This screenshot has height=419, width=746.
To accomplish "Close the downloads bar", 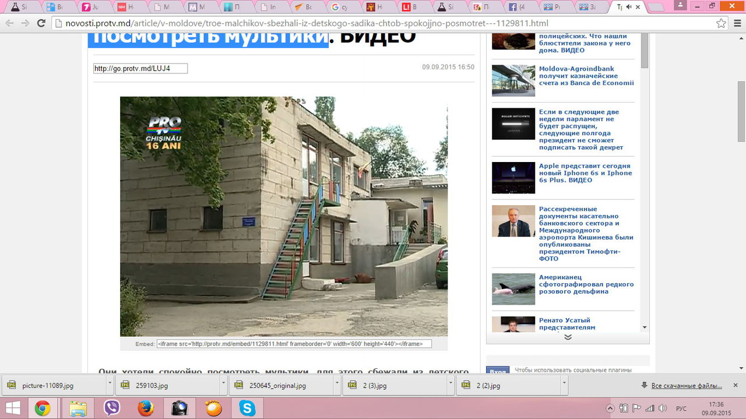I will tap(736, 385).
